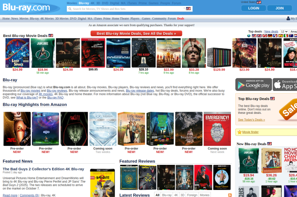Open the Comments (9) link
Image resolution: width=297 pixels, height=197 pixels.
point(29,195)
